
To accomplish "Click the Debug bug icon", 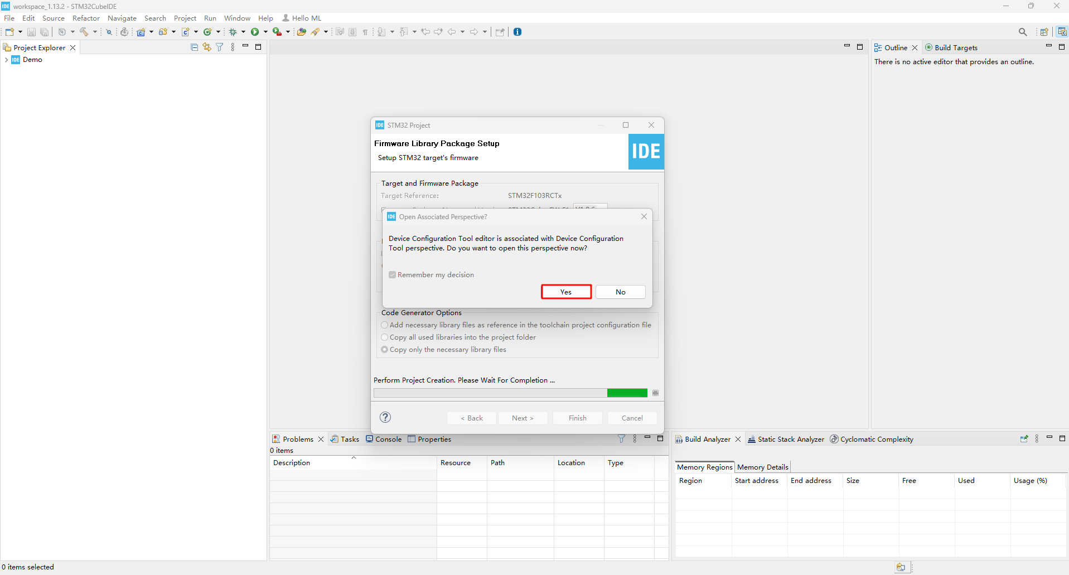I will pos(233,32).
